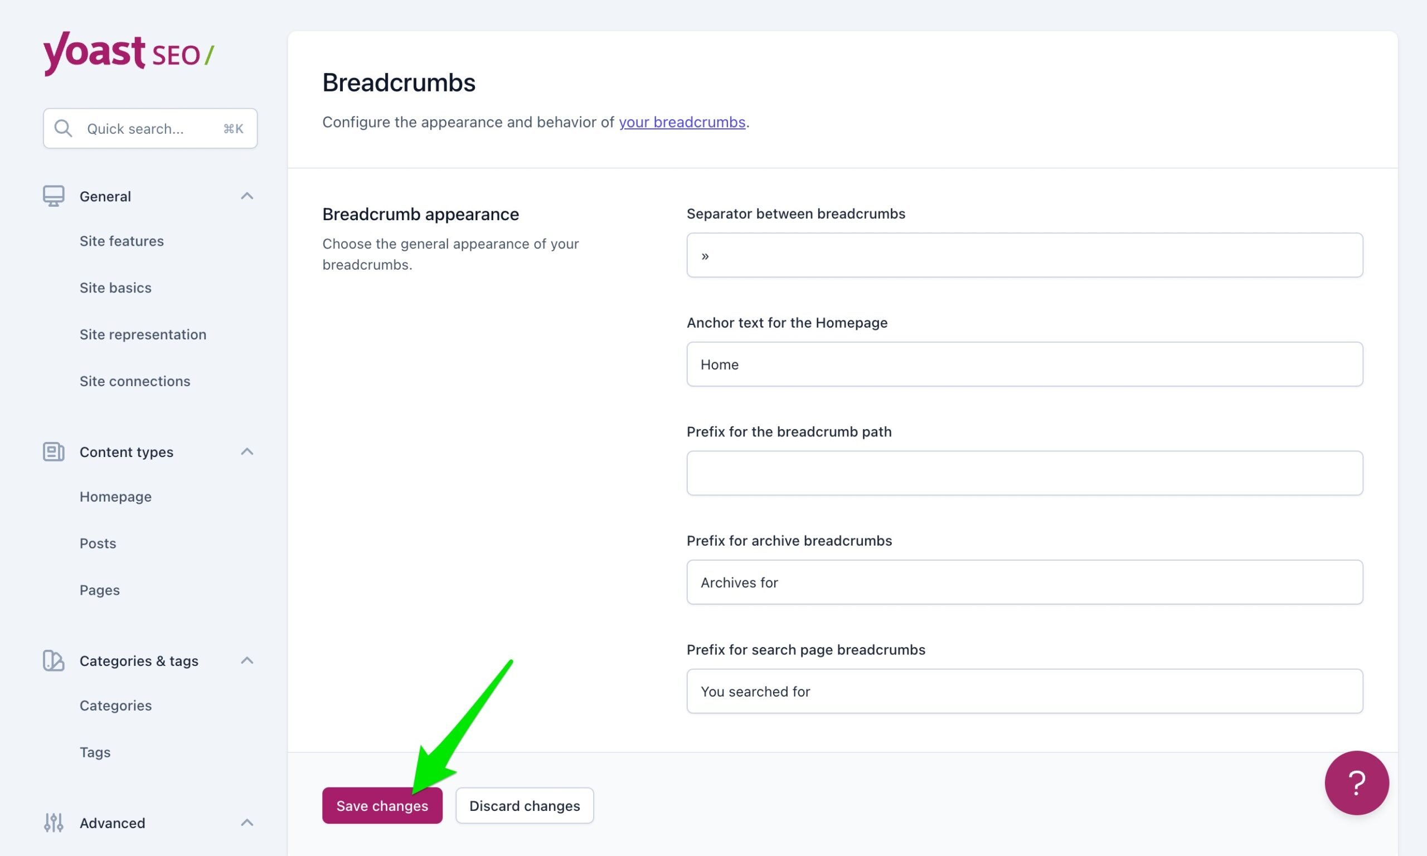This screenshot has height=856, width=1427.
Task: Collapse the Advanced section
Action: tap(247, 823)
